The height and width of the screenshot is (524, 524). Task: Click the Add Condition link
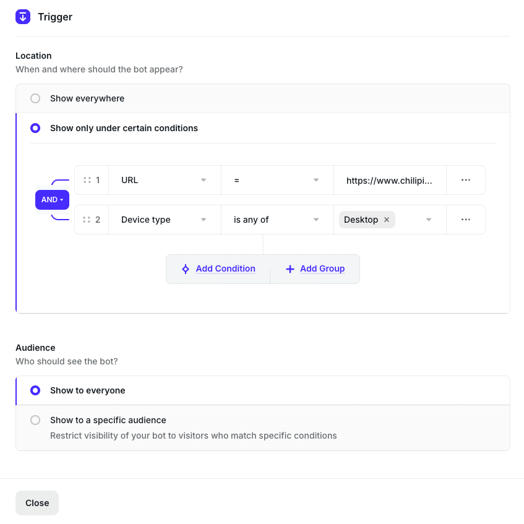tap(225, 269)
